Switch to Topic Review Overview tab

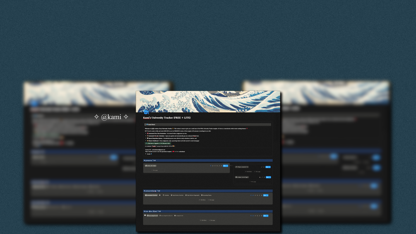coord(177,195)
